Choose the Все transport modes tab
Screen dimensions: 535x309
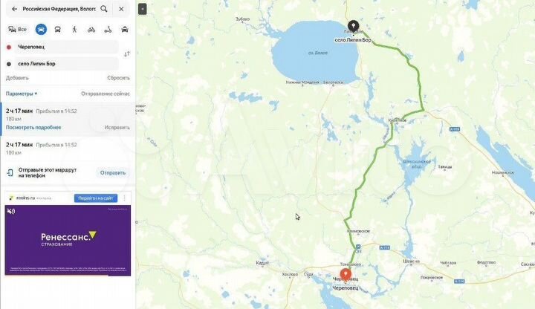pyautogui.click(x=17, y=29)
